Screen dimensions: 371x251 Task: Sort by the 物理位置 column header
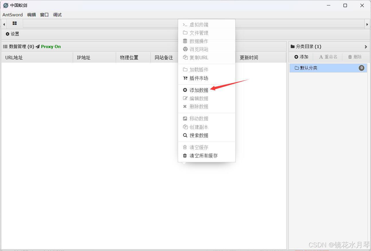point(133,58)
